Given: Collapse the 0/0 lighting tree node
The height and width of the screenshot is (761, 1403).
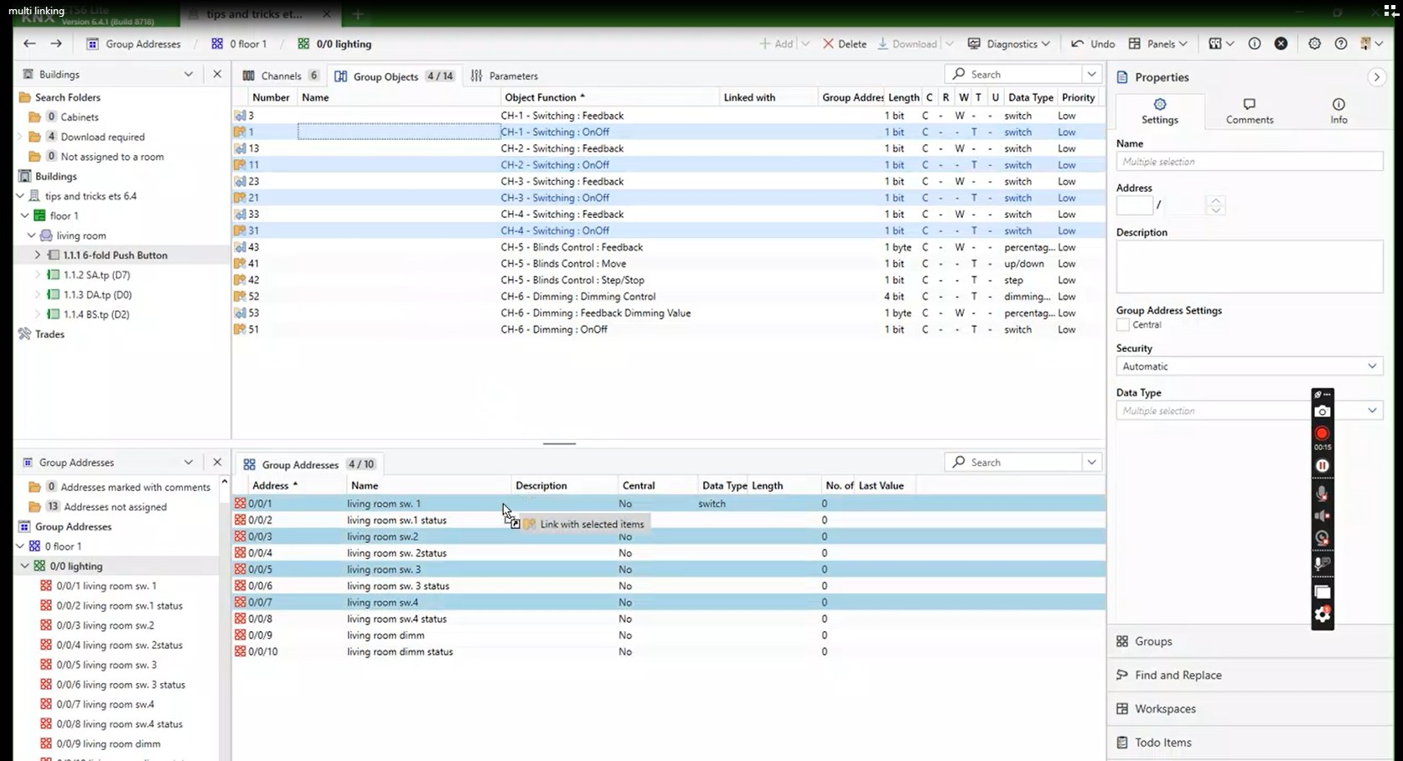Looking at the screenshot, I should [x=25, y=566].
